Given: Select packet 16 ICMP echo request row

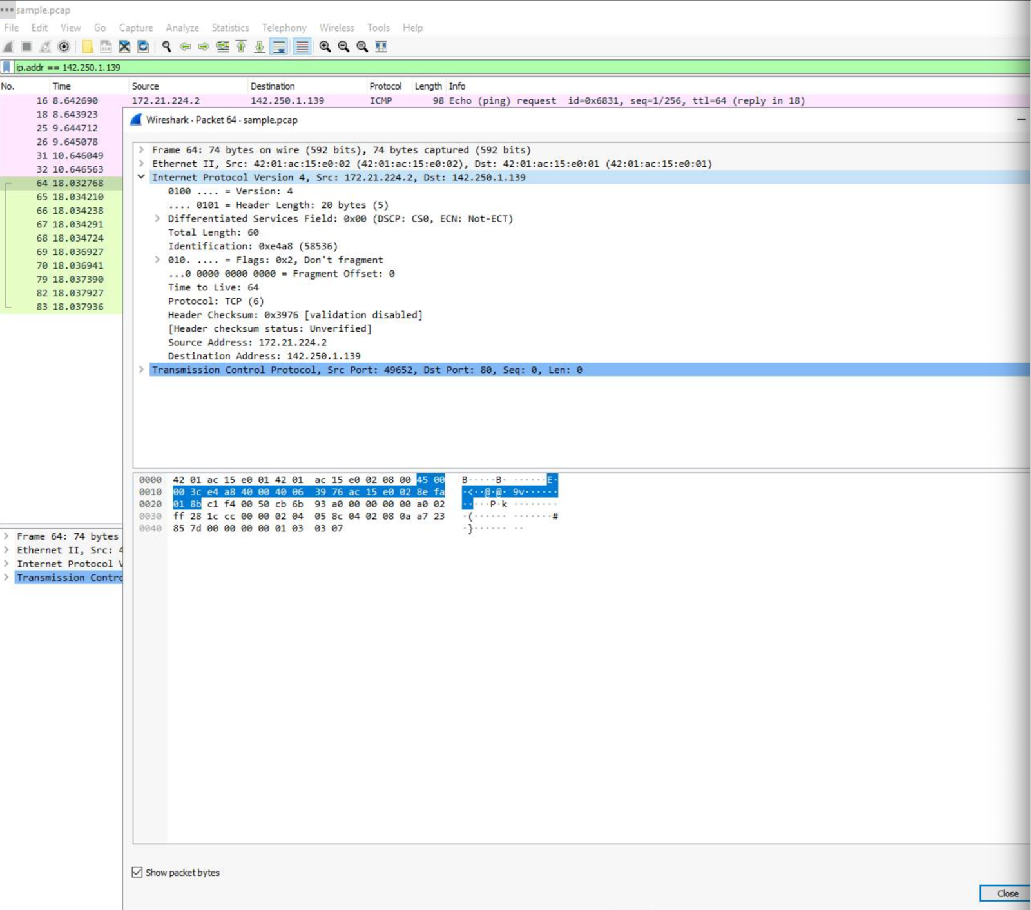Looking at the screenshot, I should [515, 100].
